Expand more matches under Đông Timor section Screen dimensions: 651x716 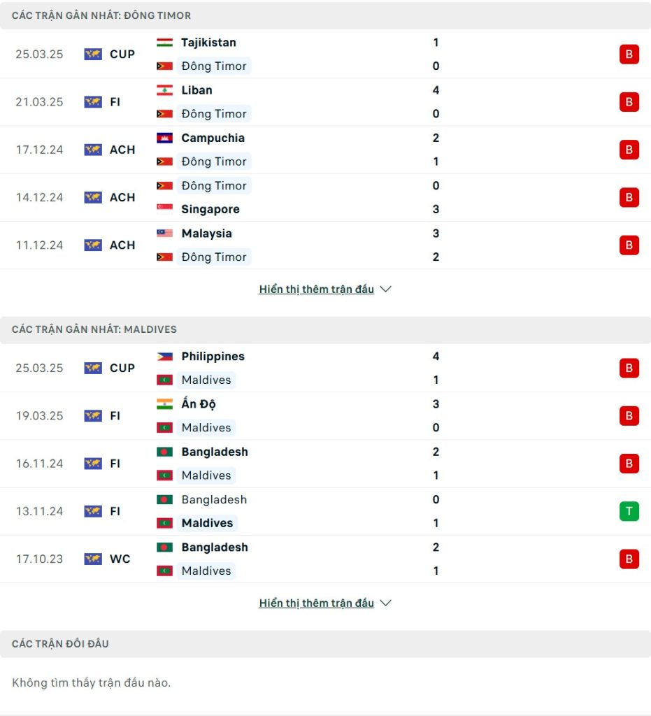316,289
